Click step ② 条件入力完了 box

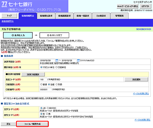click(x=54, y=35)
